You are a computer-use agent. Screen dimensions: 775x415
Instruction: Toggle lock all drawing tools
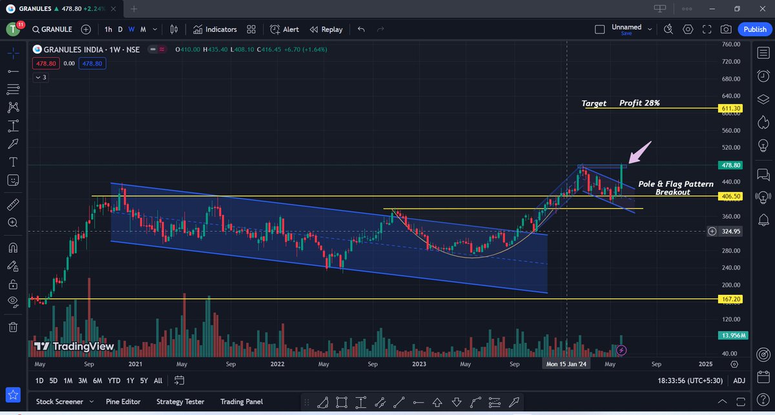click(13, 283)
